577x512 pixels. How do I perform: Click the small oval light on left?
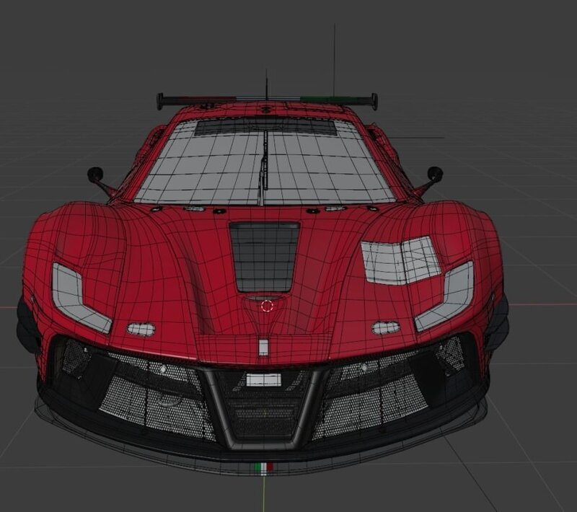pos(141,330)
